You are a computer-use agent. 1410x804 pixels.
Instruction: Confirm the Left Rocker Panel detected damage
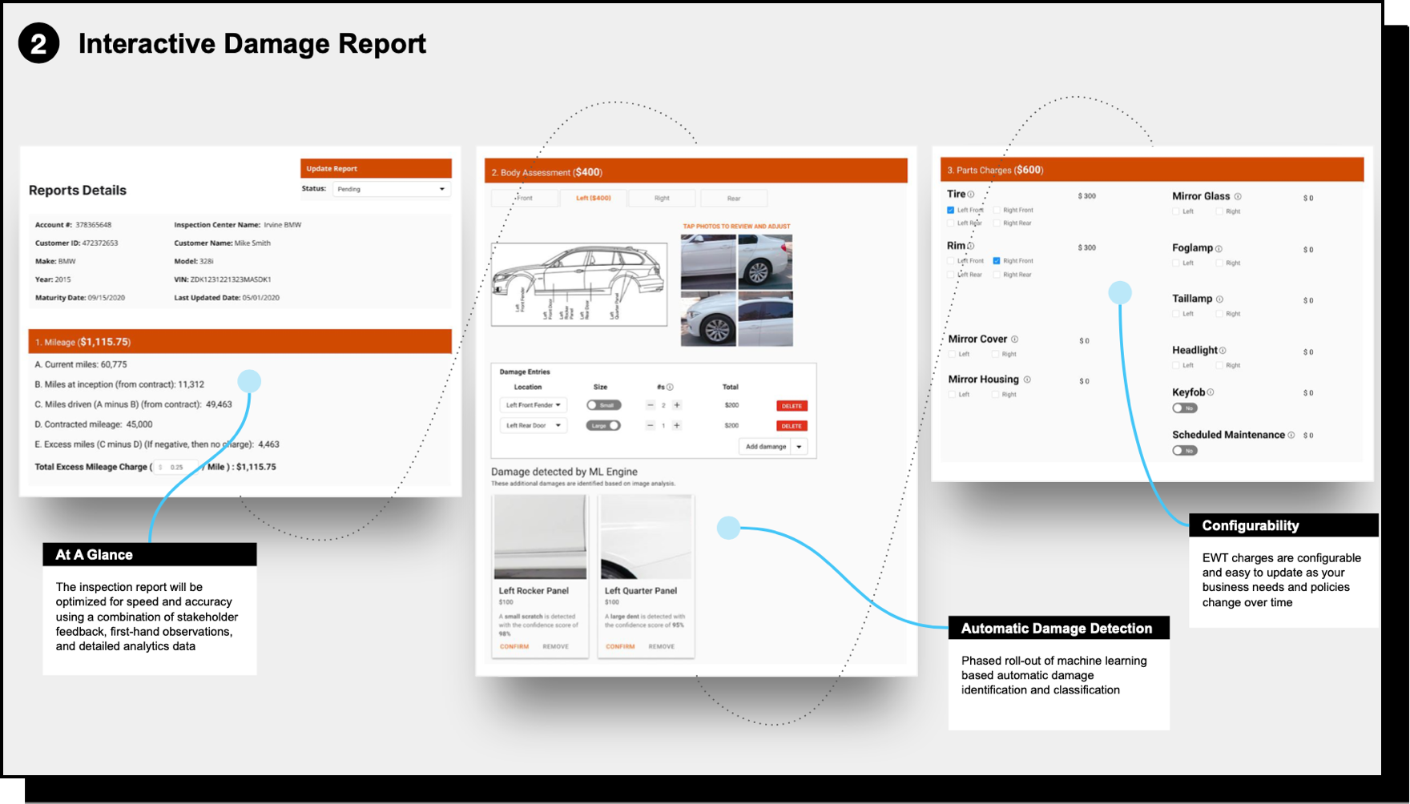point(514,646)
